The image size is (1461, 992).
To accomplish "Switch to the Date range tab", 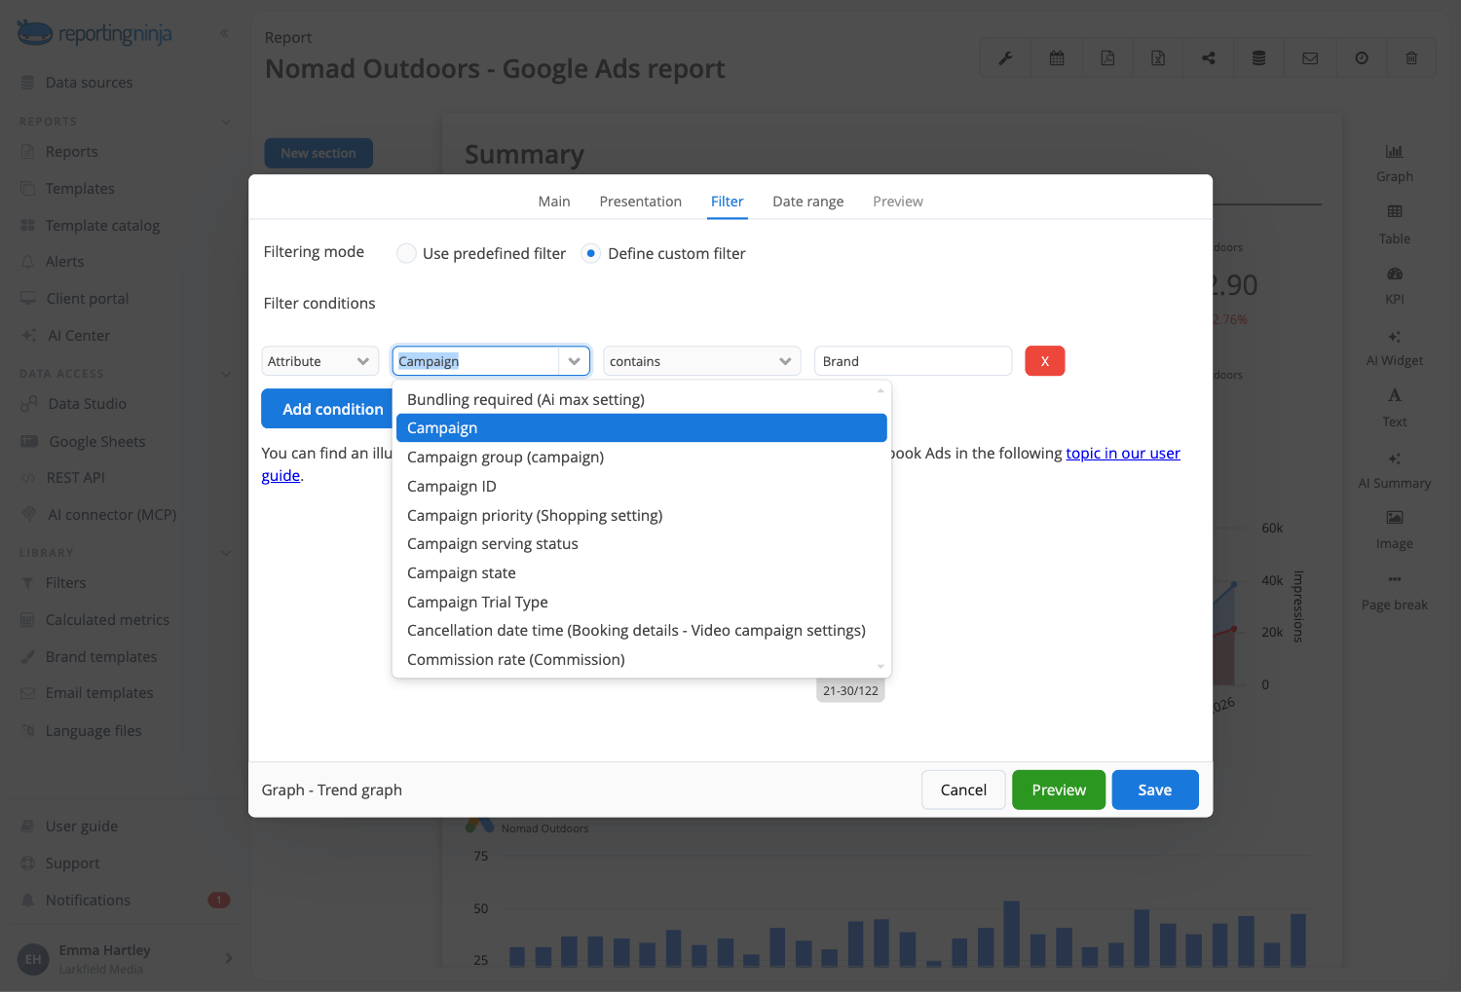I will click(807, 202).
